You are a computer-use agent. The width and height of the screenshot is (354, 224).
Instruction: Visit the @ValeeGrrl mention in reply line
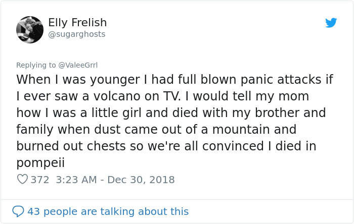79,65
